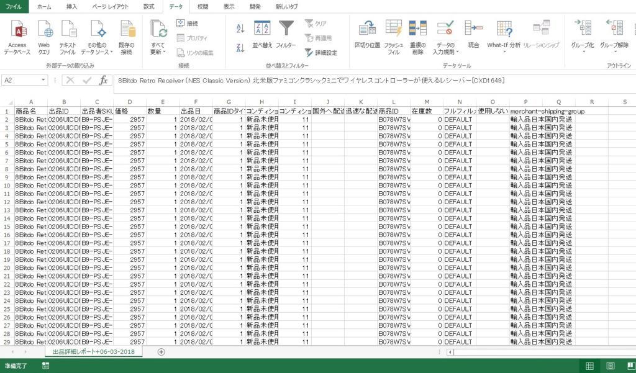Select the 在庫数 header cell
This screenshot has width=636, height=373.
[x=427, y=111]
